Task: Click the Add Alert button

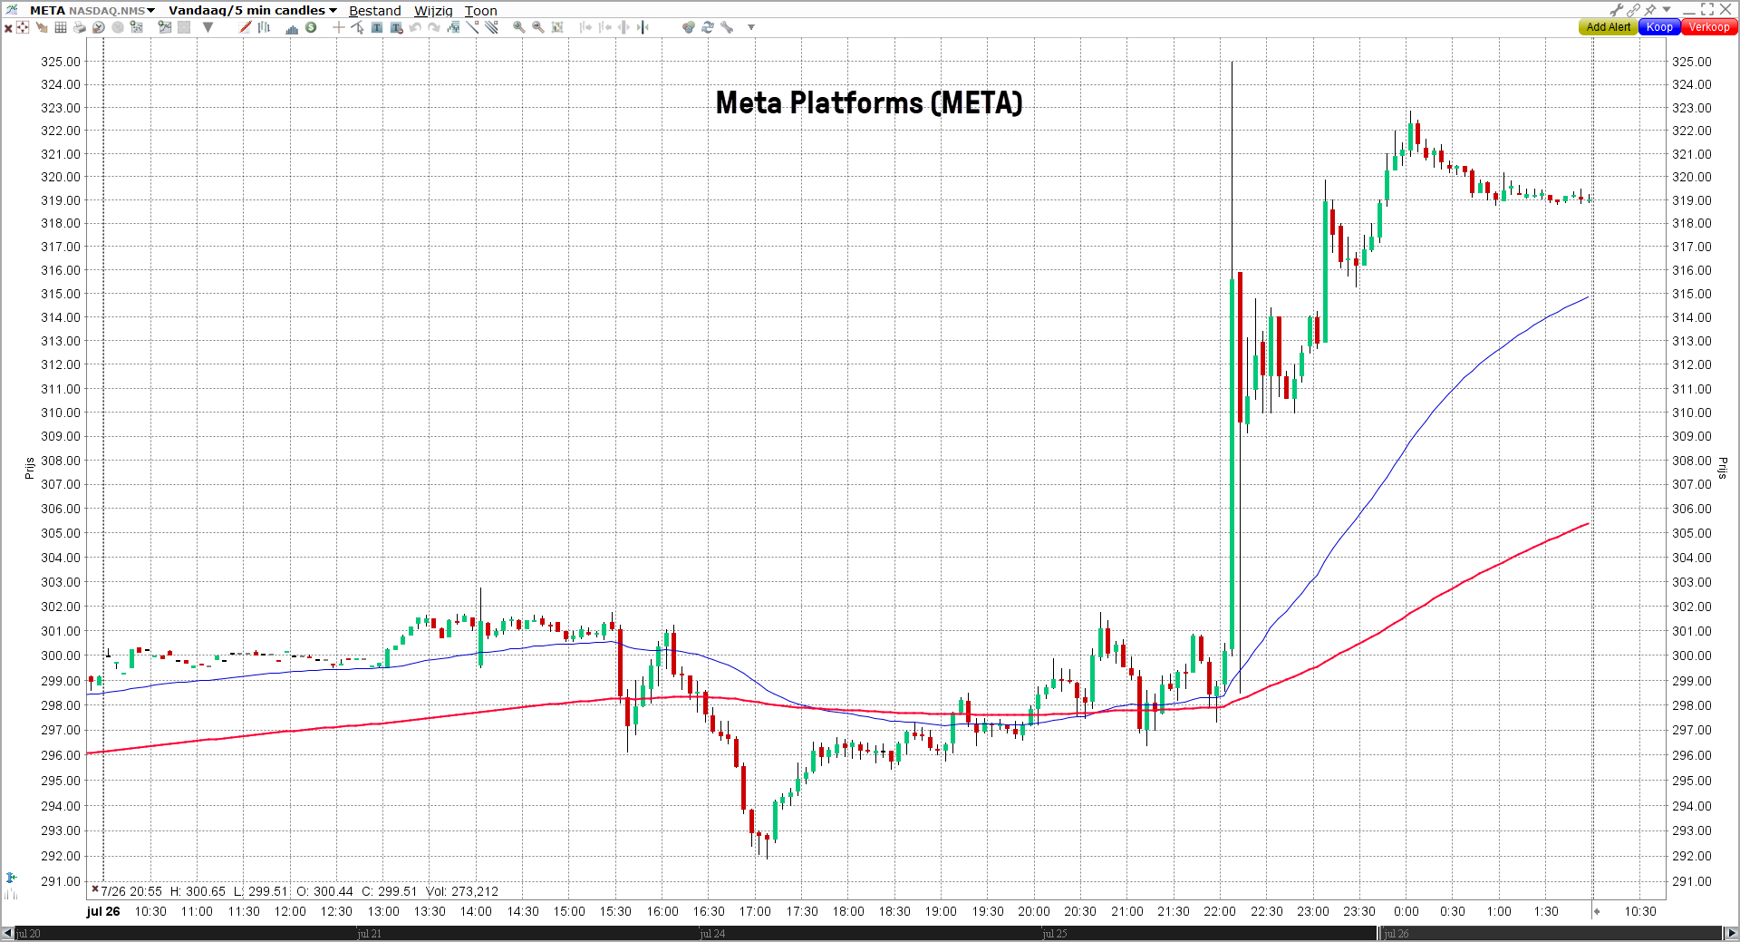Action: [1608, 27]
